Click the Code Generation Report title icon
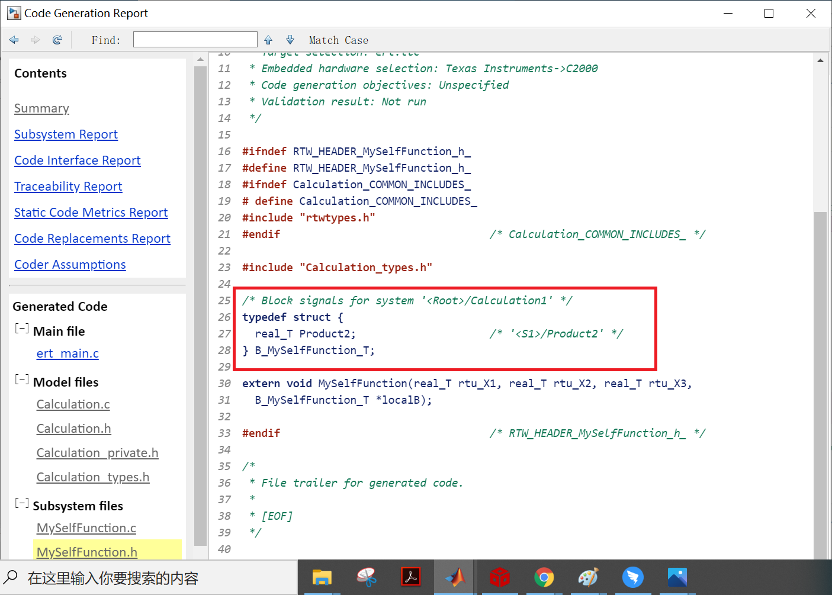 (14, 13)
